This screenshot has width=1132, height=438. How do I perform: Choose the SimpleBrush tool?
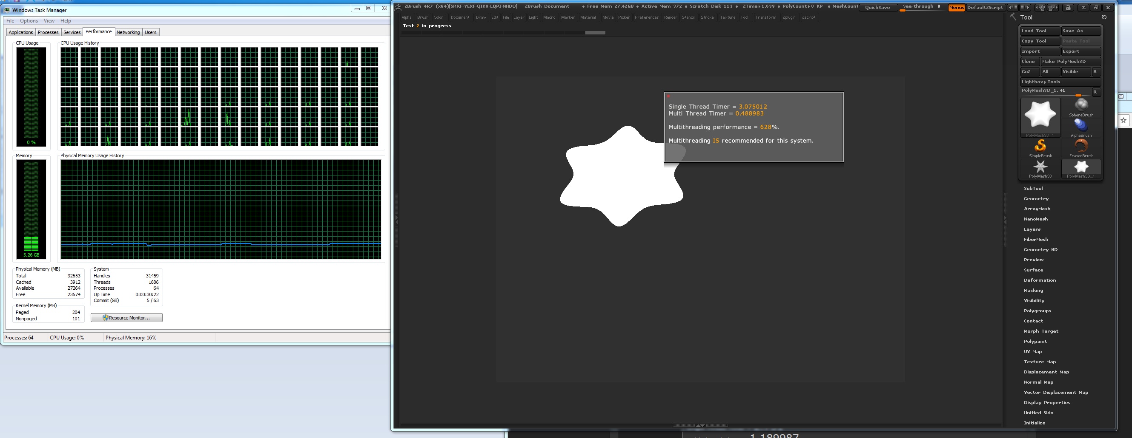pos(1040,146)
